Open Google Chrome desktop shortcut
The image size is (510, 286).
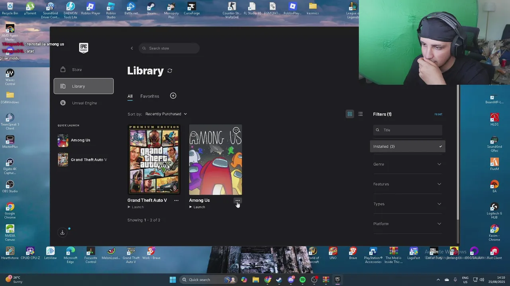click(x=10, y=211)
